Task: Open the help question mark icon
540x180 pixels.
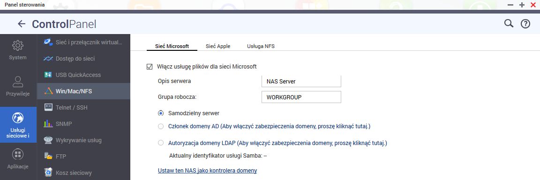Action: pyautogui.click(x=525, y=24)
